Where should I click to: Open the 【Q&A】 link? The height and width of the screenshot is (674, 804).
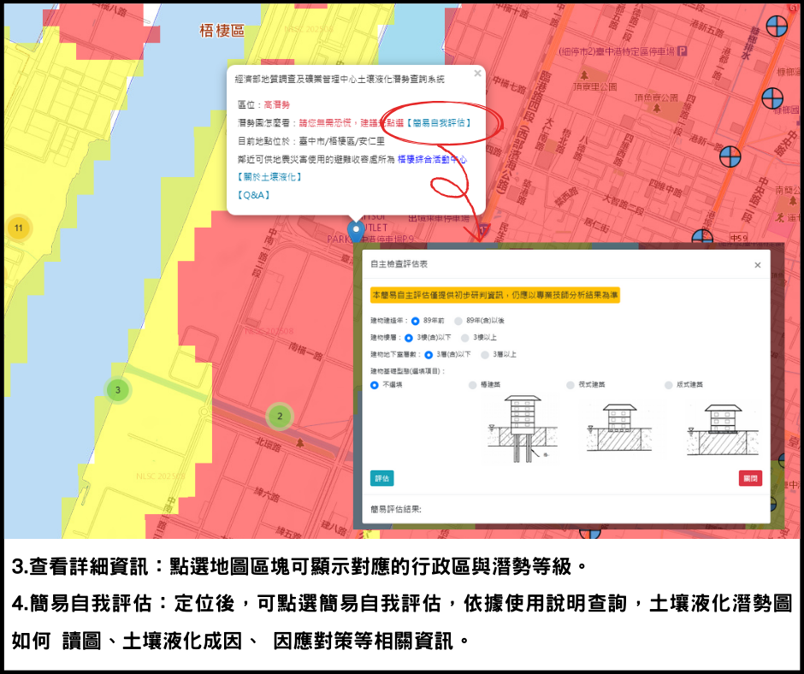[x=253, y=195]
